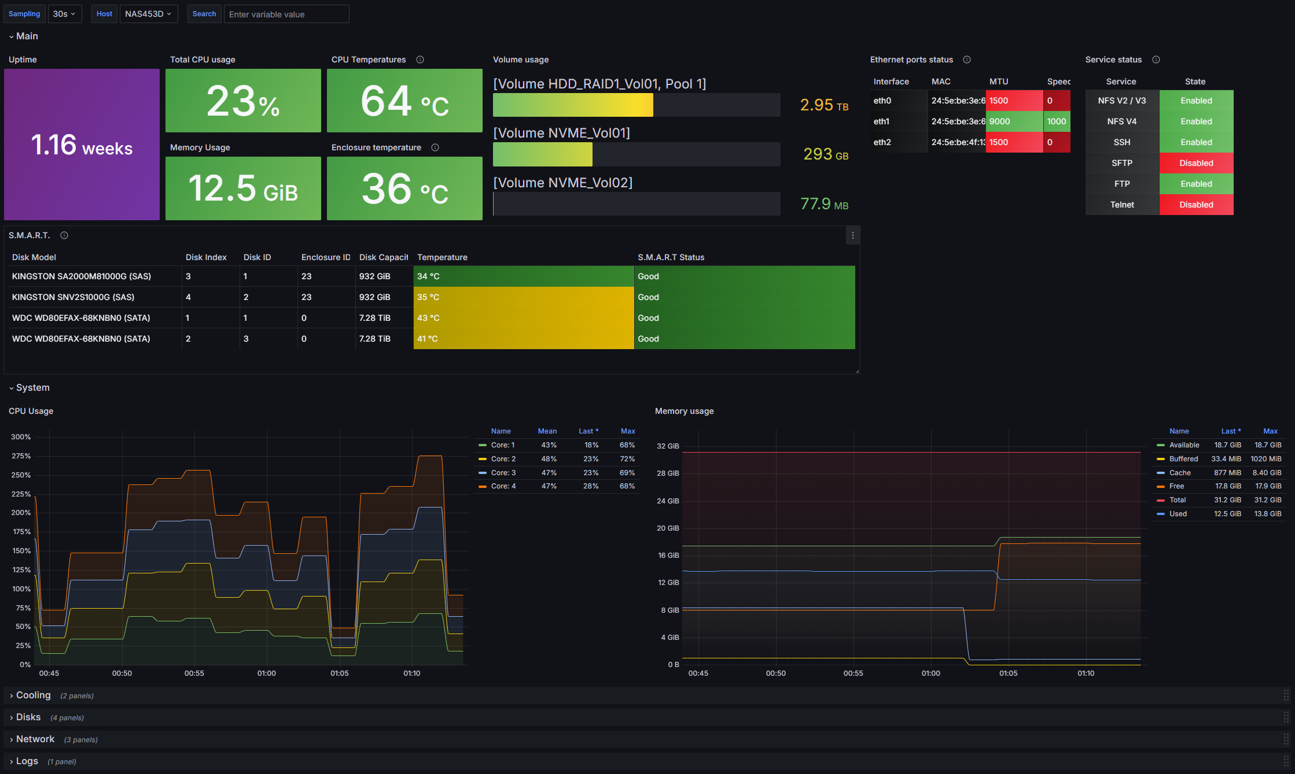Click the Cooling row drag handle
1295x774 pixels.
(1286, 695)
